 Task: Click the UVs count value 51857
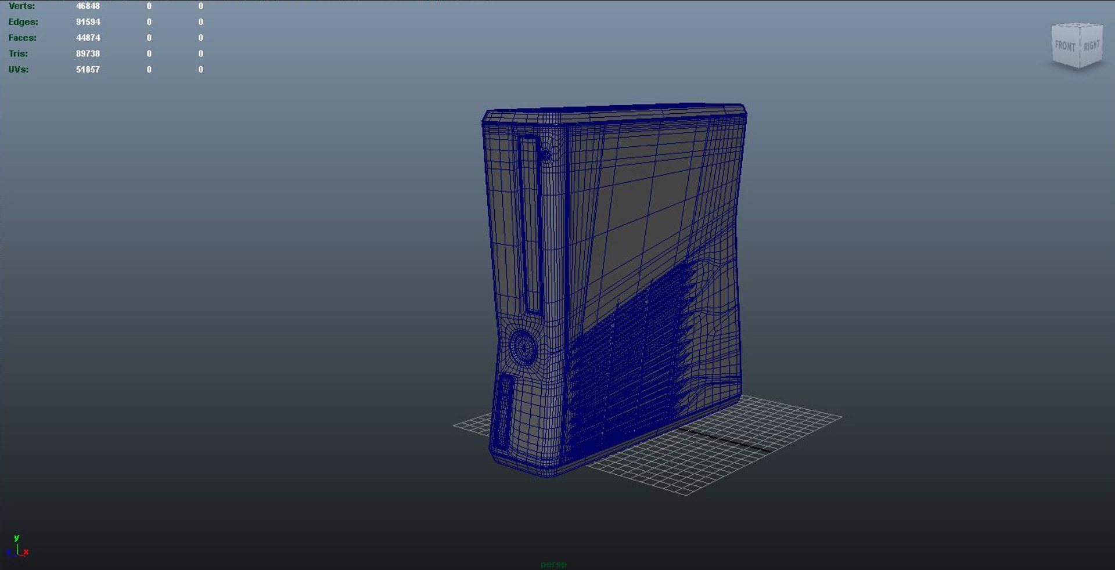[88, 69]
